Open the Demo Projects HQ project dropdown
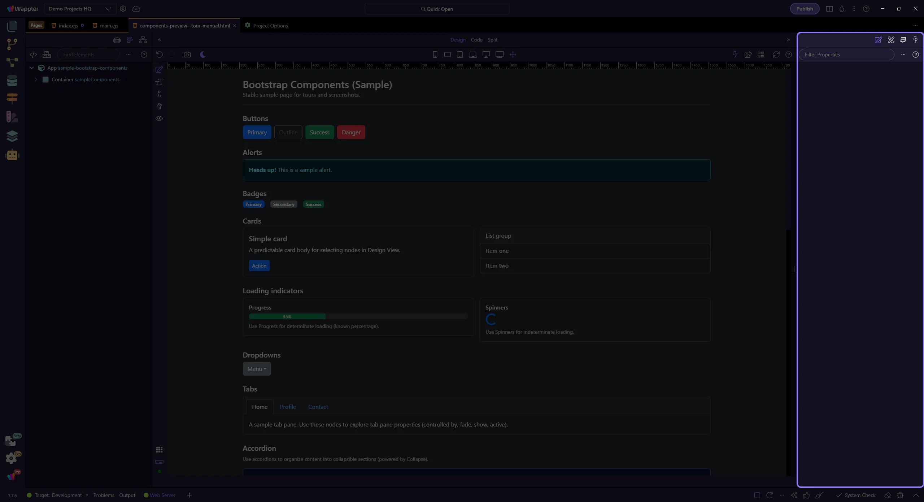The width and height of the screenshot is (924, 502). [80, 9]
